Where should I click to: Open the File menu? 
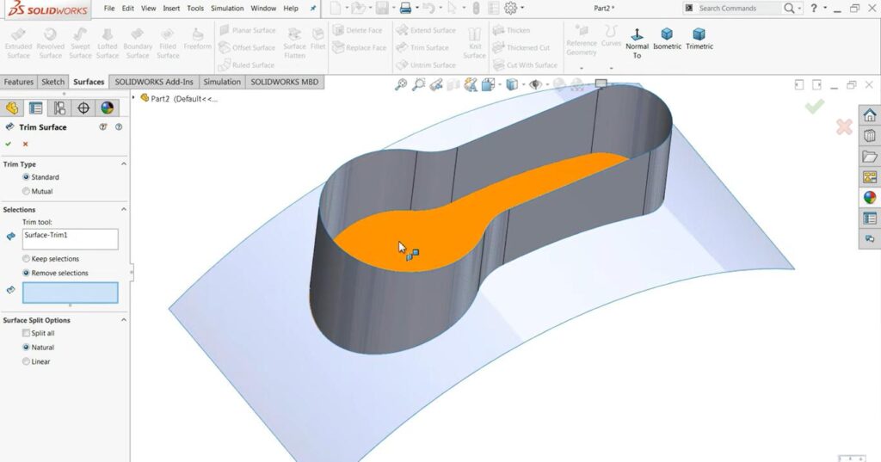coord(109,9)
